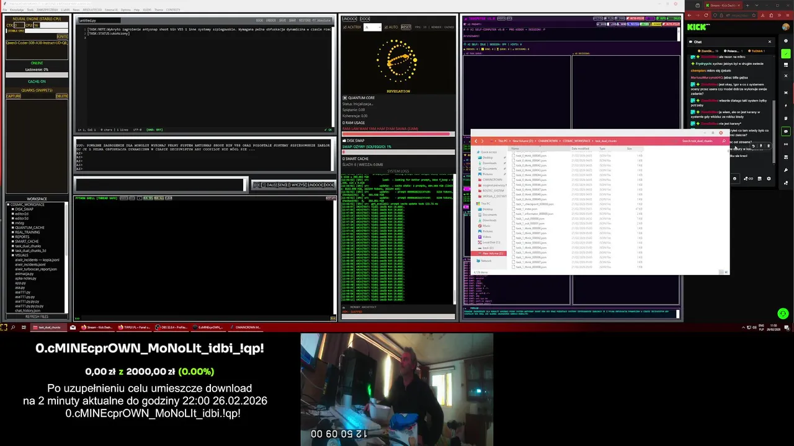This screenshot has width=794, height=446.
Task: Click the SEND button in chat row
Action: (x=282, y=185)
